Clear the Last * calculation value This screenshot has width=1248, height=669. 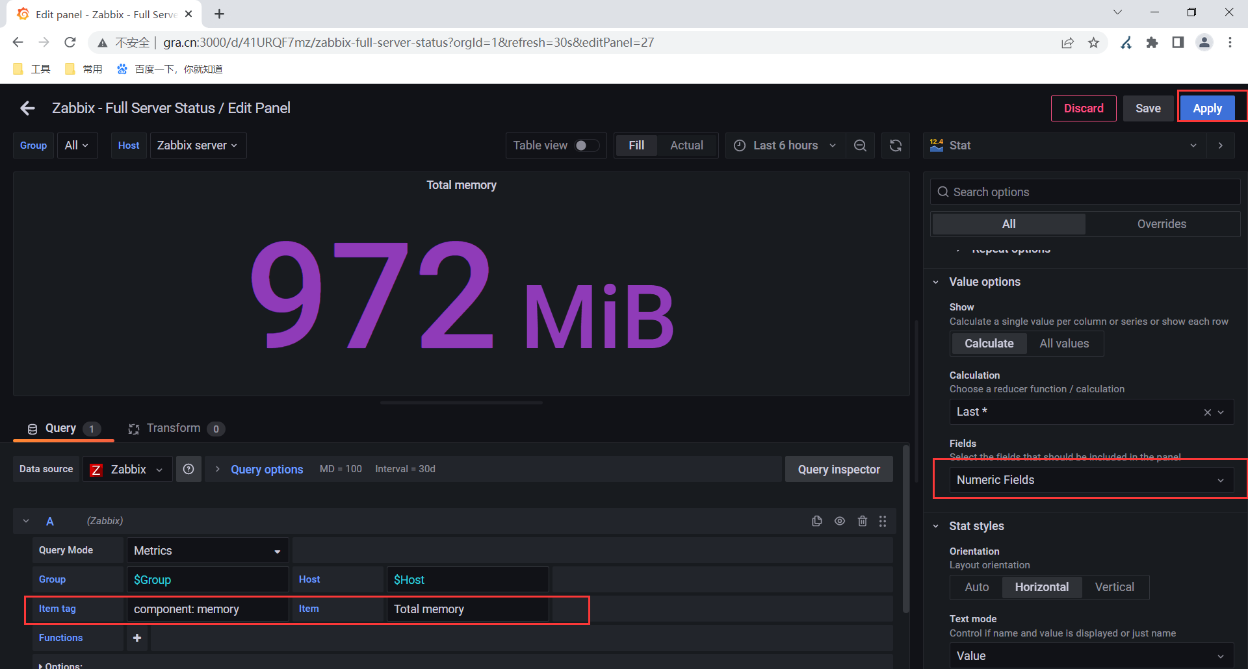[1207, 412]
